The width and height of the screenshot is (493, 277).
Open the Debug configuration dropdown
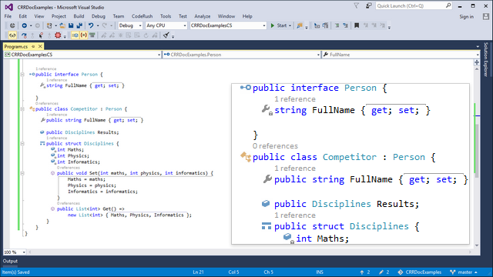(x=130, y=25)
